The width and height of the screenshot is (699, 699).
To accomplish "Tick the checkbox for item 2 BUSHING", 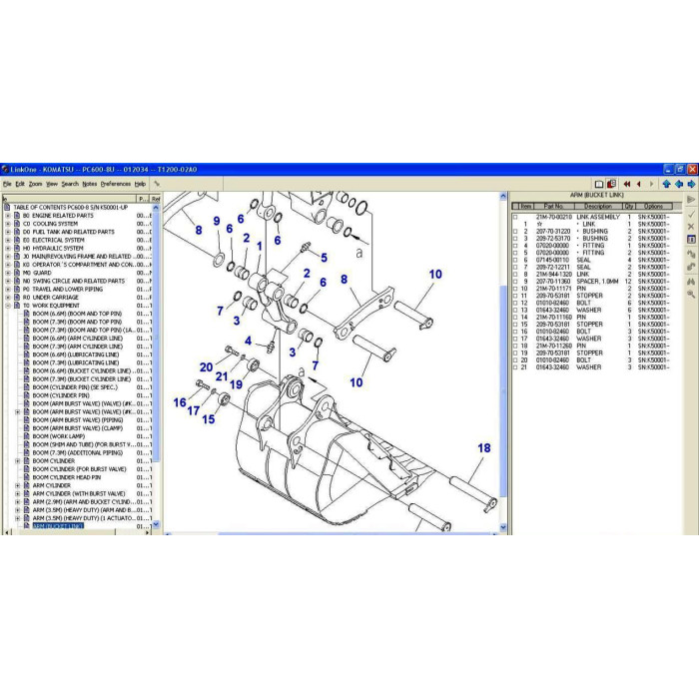I will [x=515, y=232].
